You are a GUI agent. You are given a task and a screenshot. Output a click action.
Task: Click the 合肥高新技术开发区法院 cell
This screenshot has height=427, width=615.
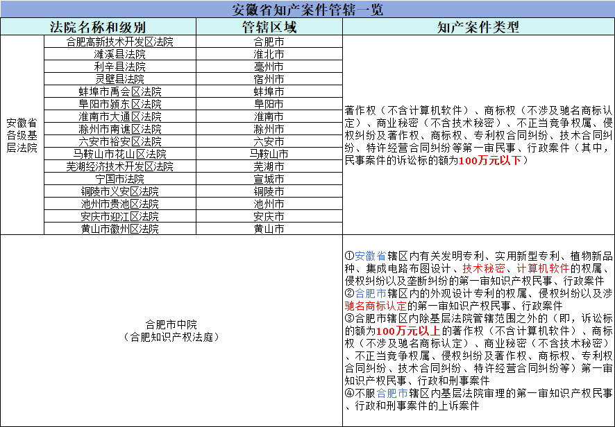119,42
